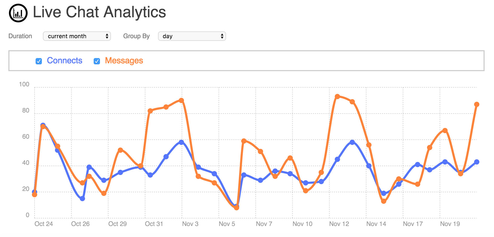
Task: Click the Oct 31 x-axis label
Action: coord(154,224)
